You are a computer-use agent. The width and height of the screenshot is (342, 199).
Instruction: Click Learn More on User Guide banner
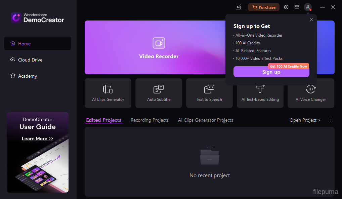[38, 138]
